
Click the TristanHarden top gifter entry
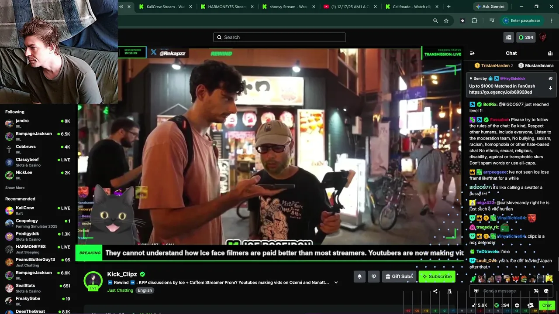click(494, 65)
